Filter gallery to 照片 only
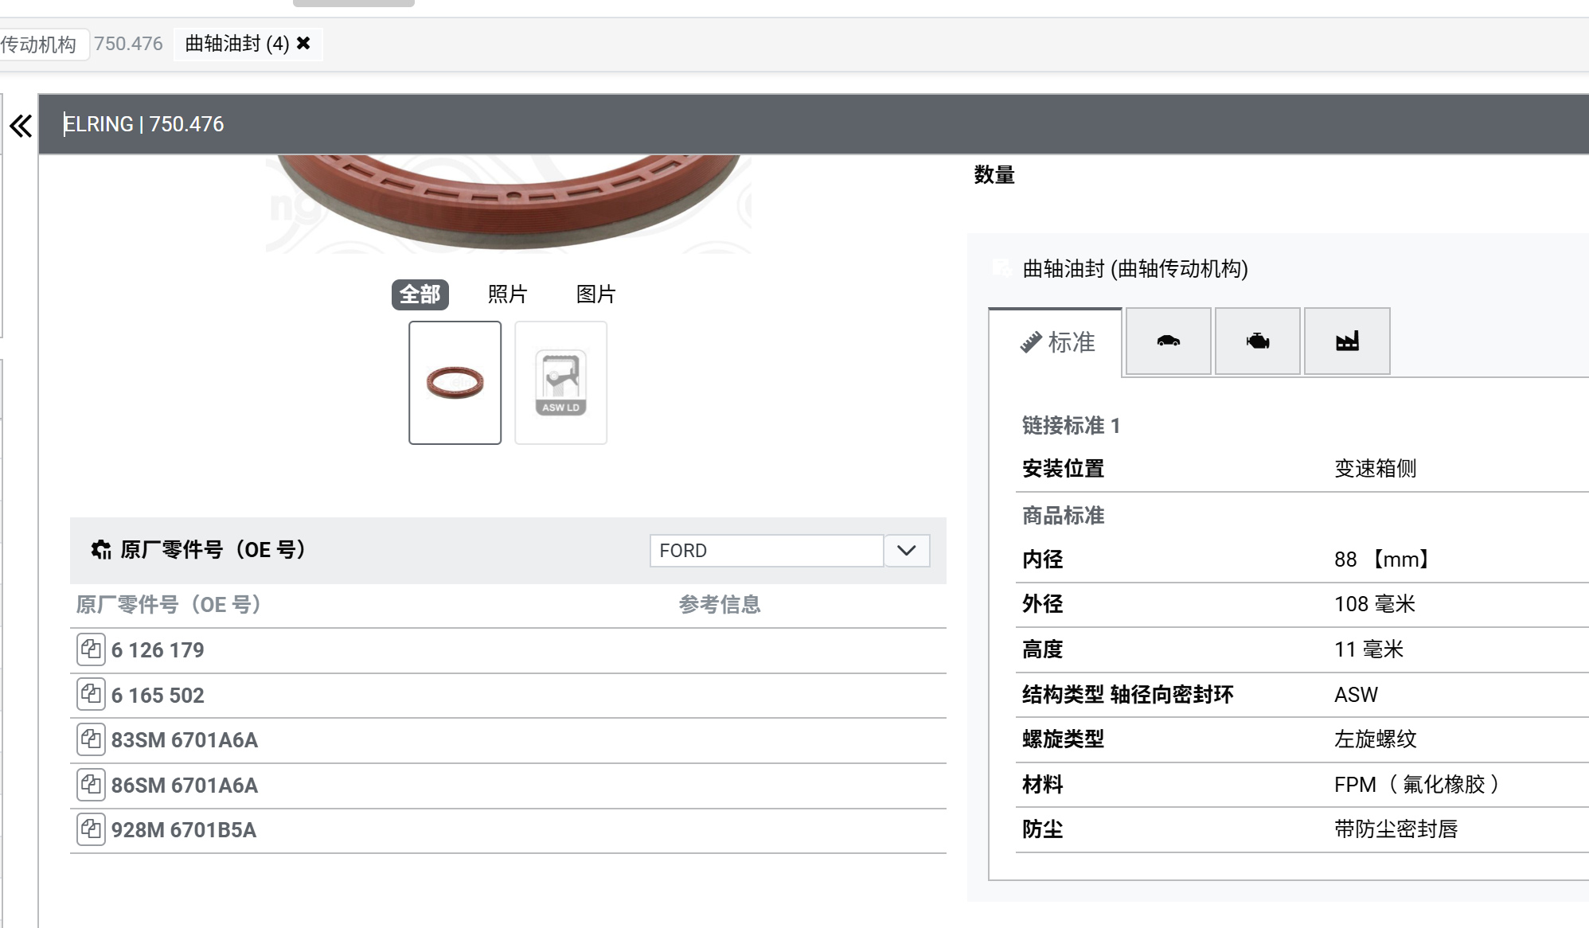The height and width of the screenshot is (928, 1589). click(507, 294)
